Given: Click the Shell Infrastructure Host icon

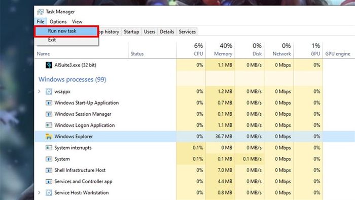Looking at the screenshot, I should point(49,170).
